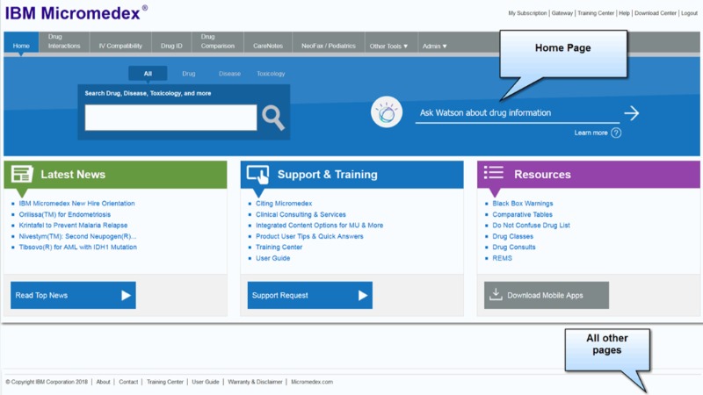703x395 pixels.
Task: Expand the Other Tools dropdown
Action: coord(388,46)
